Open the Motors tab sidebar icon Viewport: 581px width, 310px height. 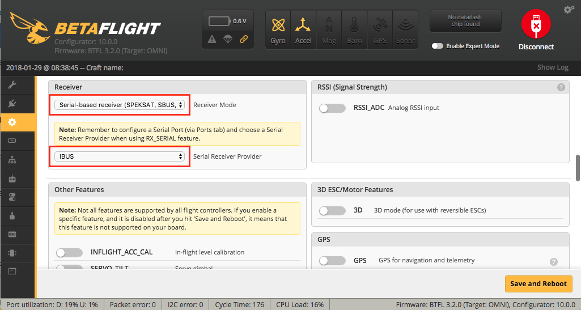pos(12,216)
